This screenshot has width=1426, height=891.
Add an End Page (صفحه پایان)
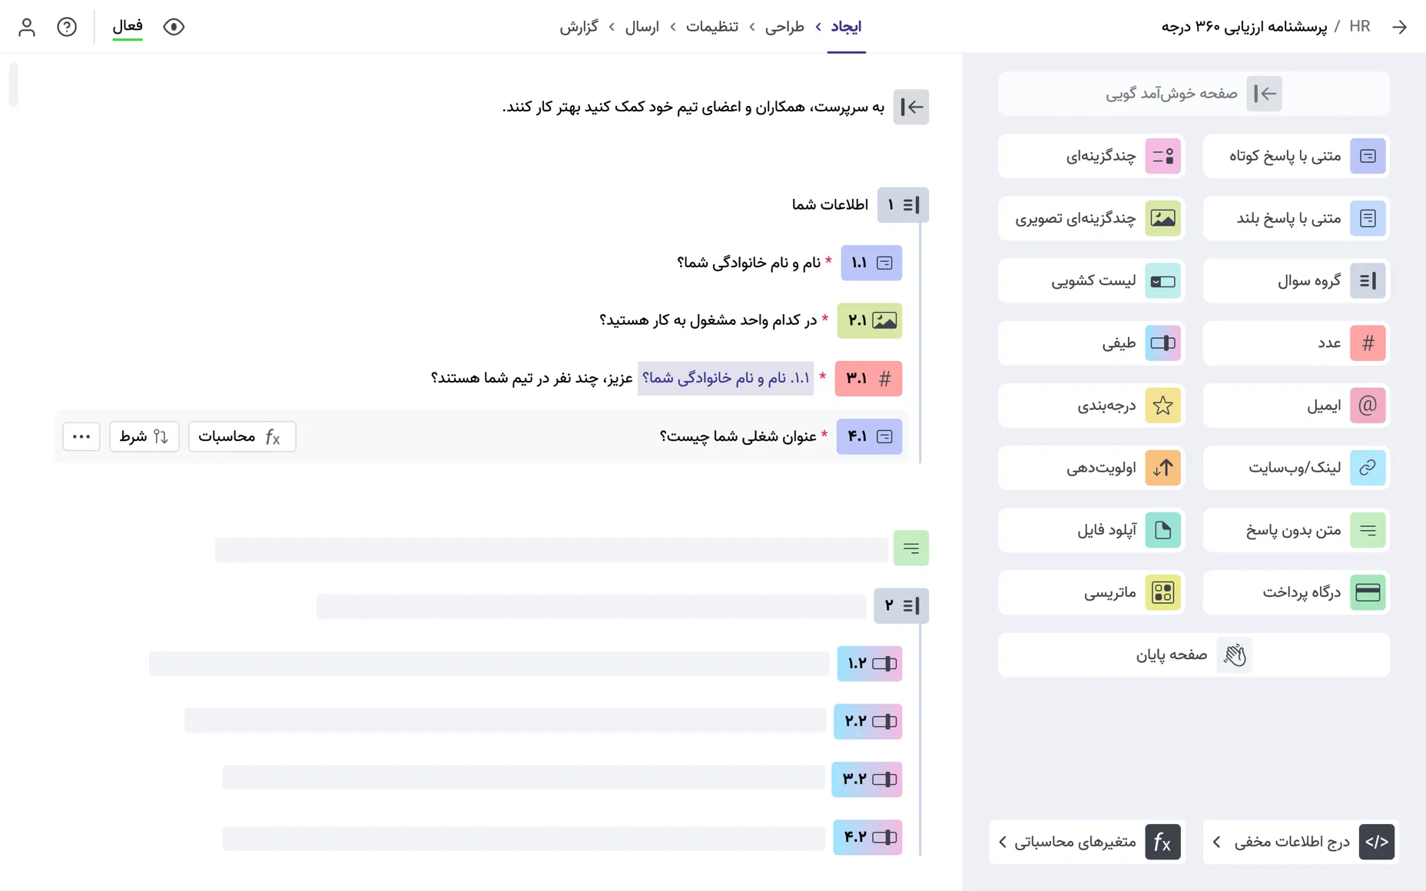click(x=1193, y=654)
